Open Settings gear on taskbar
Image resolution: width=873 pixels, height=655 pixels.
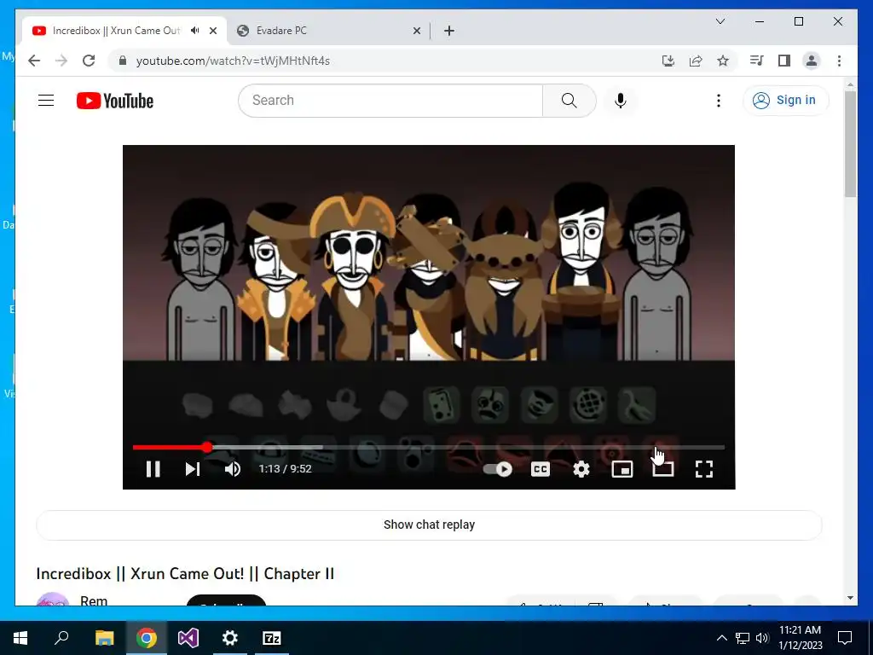(230, 638)
